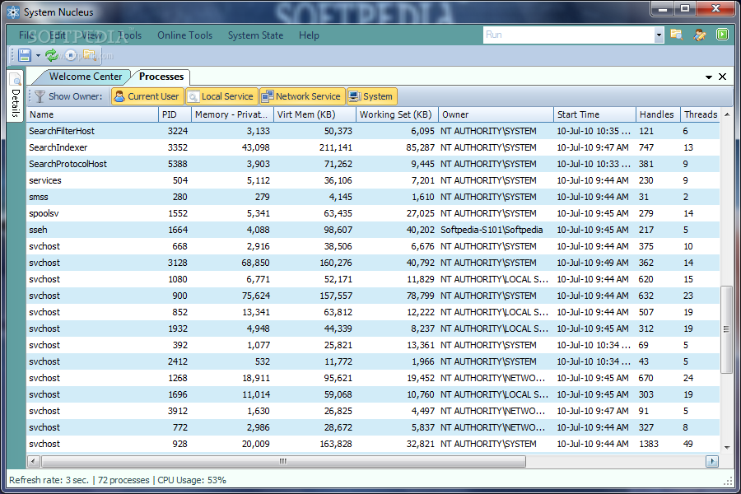The width and height of the screenshot is (741, 494).
Task: Click the browse folder icon beside Run box
Action: [x=677, y=35]
